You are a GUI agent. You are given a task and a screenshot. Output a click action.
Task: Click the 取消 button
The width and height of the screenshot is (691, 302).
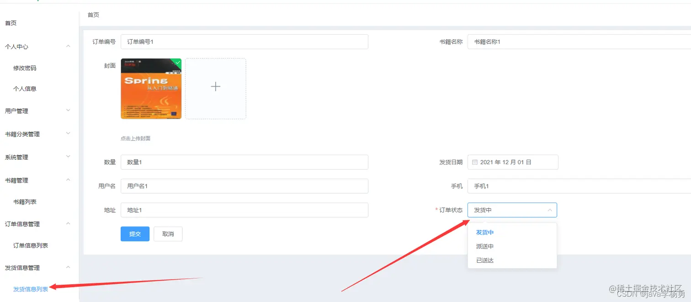pyautogui.click(x=168, y=234)
